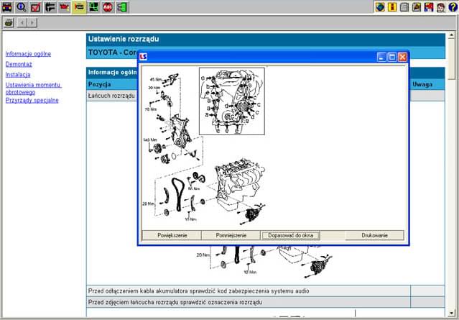This screenshot has height=320, width=459.
Task: Click the Pomniejszenie zoom-out button
Action: coord(231,235)
